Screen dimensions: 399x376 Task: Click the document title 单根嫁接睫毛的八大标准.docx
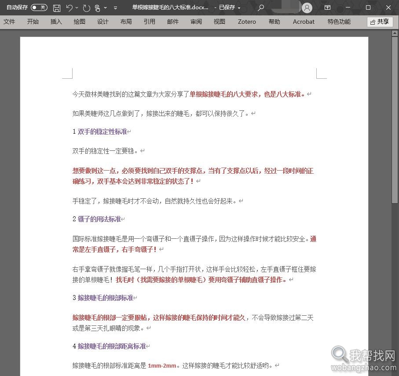(x=170, y=7)
